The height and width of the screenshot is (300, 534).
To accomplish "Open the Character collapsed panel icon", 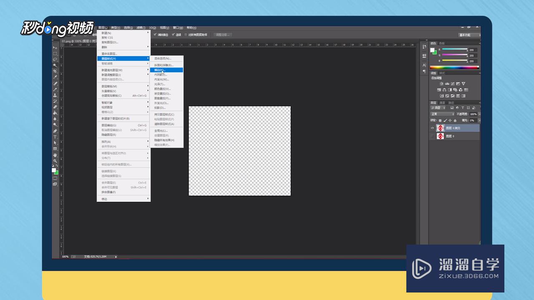I will tap(424, 65).
